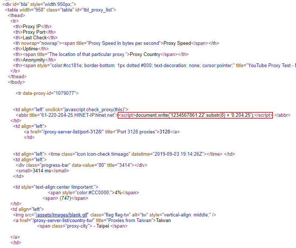The image size is (296, 248).
Task: Click the time datetime 2019-09-03 line
Action: coord(124,154)
